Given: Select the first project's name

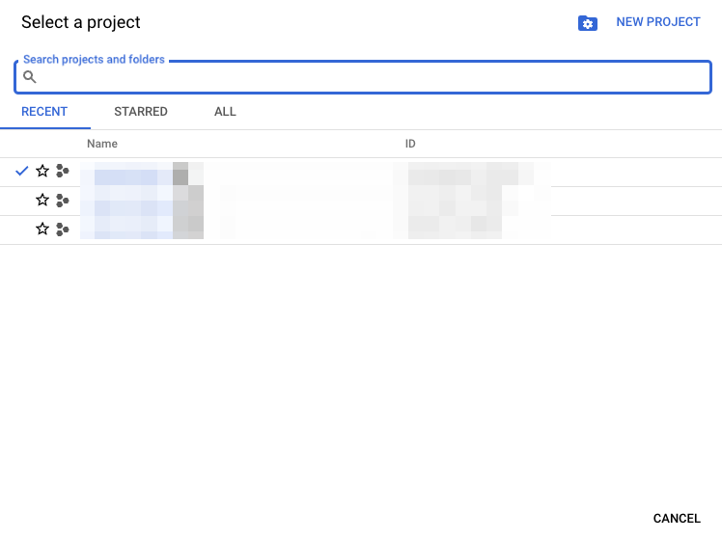Looking at the screenshot, I should click(140, 172).
